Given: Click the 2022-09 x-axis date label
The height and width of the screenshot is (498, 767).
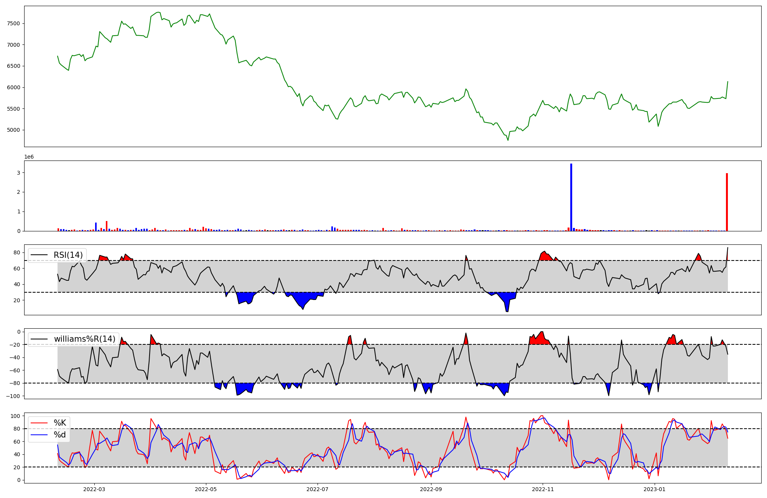Looking at the screenshot, I should pyautogui.click(x=431, y=489).
